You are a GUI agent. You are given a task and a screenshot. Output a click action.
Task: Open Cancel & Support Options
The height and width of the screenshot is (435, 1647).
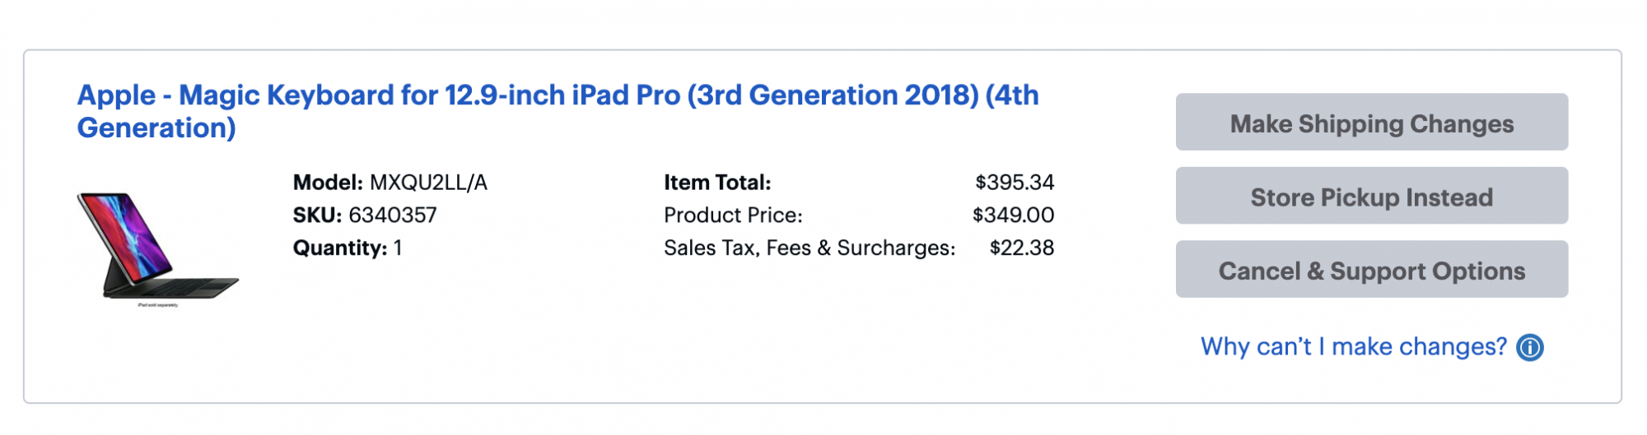tap(1371, 269)
